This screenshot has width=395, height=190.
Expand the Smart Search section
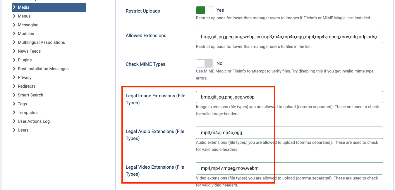30,95
